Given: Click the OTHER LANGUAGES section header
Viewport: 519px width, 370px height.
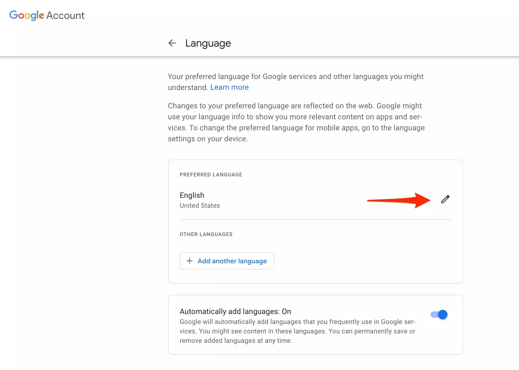Looking at the screenshot, I should point(206,234).
